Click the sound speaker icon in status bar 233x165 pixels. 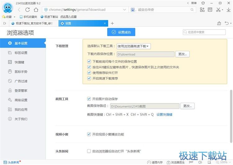(200, 162)
